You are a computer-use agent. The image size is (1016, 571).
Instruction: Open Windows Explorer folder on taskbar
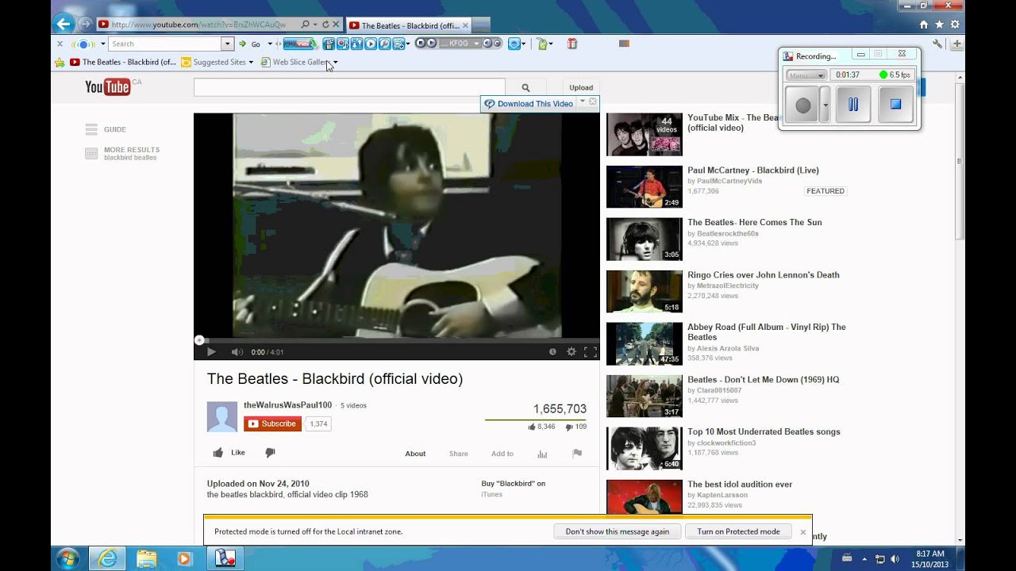pos(146,558)
